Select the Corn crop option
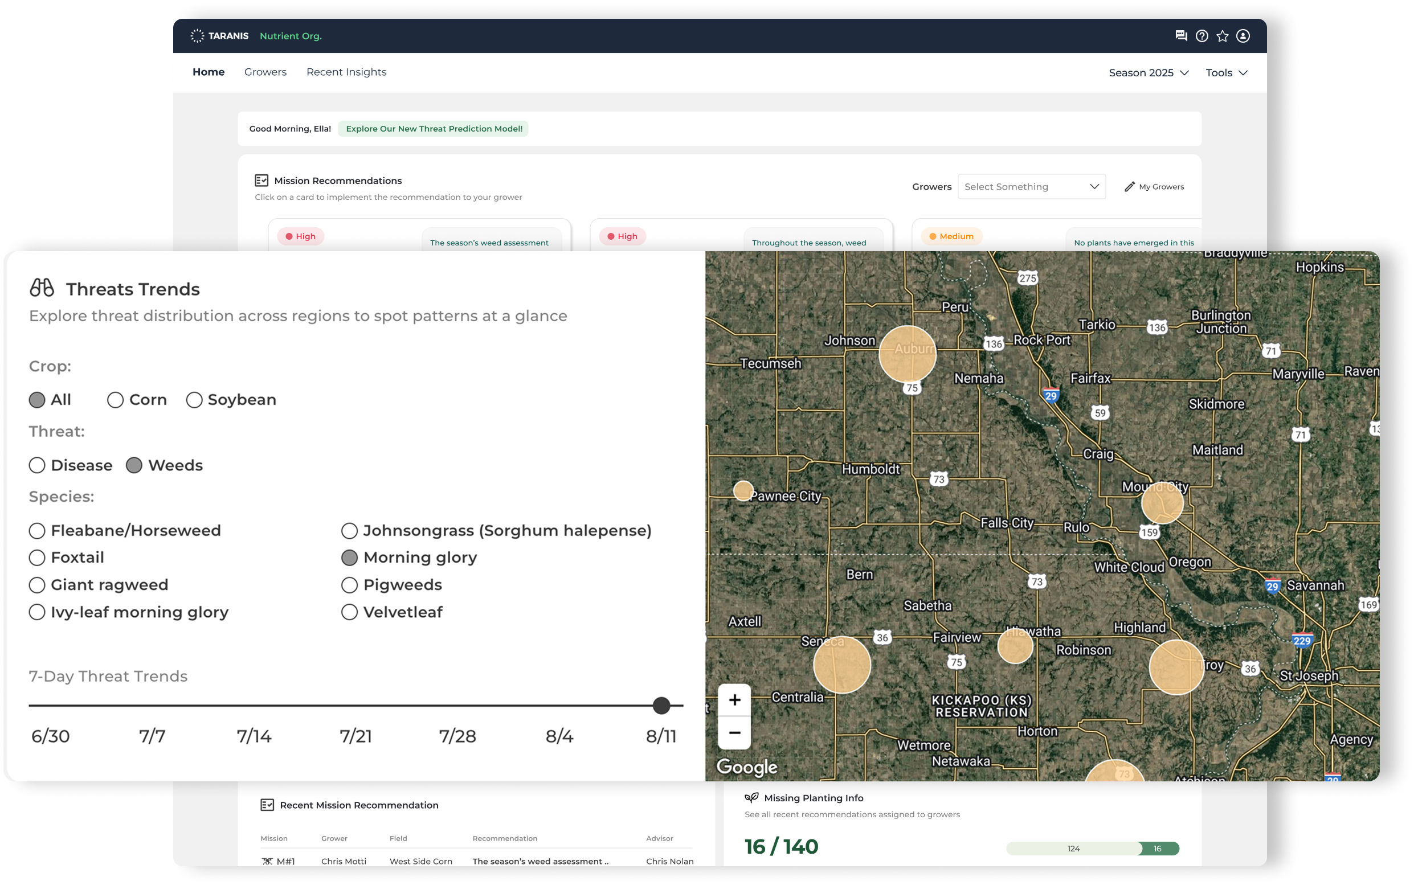Viewport: 1414px width, 885px height. pos(115,400)
